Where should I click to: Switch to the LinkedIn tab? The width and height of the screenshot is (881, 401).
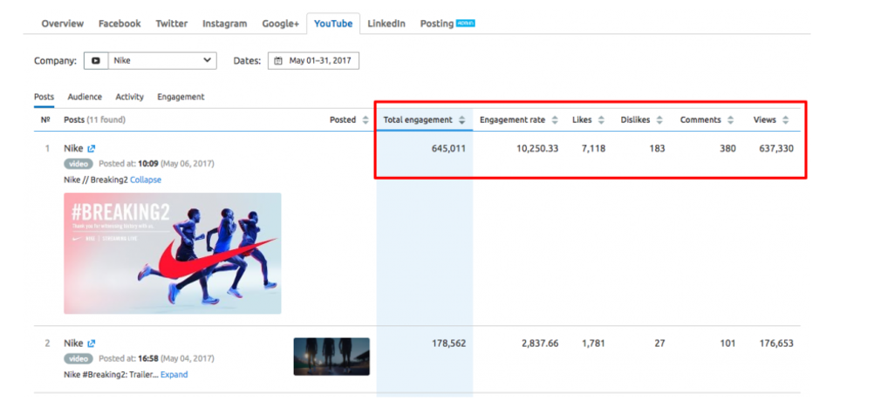tap(386, 24)
